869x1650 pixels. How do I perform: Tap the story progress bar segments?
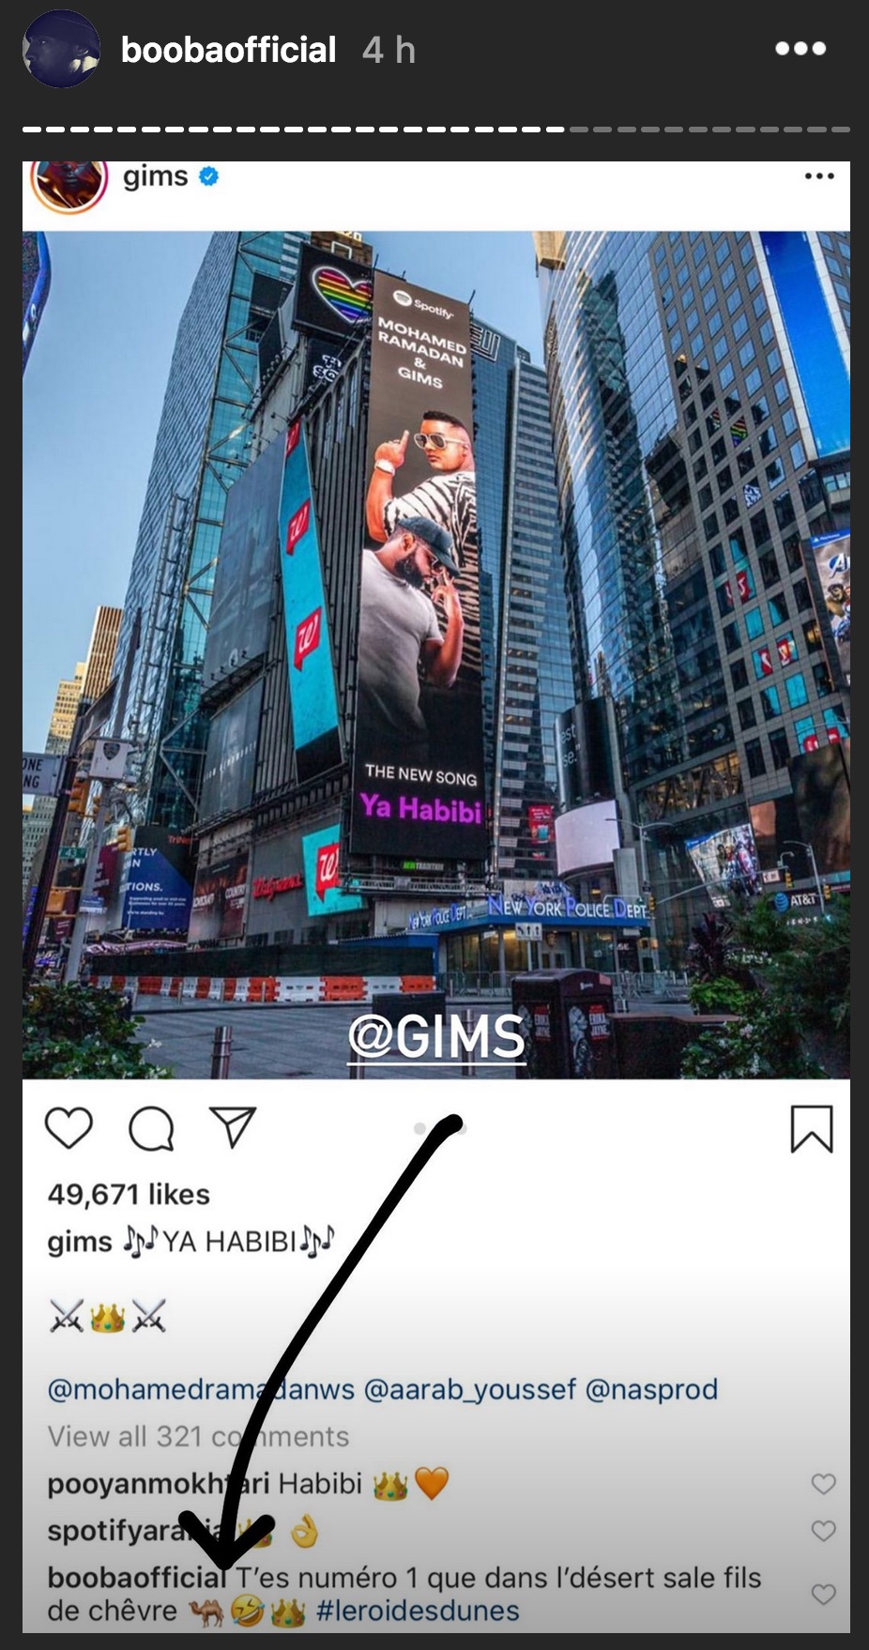point(436,130)
